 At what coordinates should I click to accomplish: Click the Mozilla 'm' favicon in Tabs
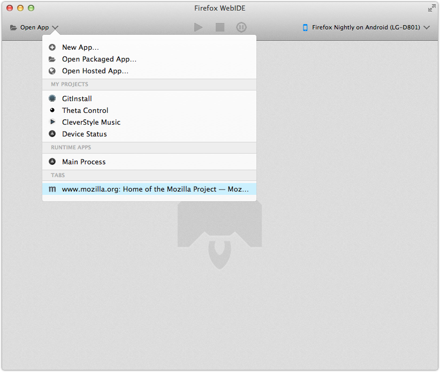[52, 189]
